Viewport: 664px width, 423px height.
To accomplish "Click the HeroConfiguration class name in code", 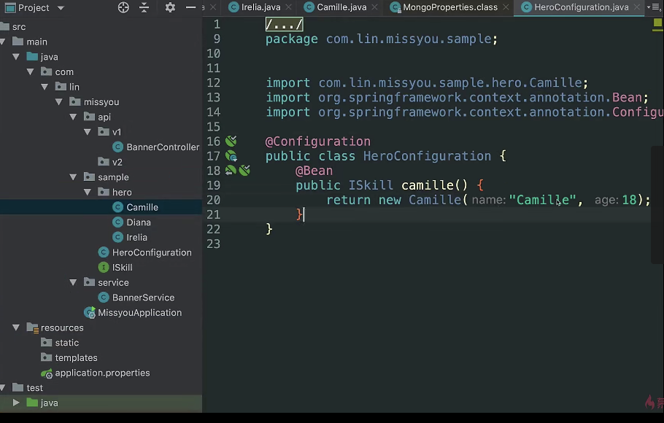I will (427, 156).
